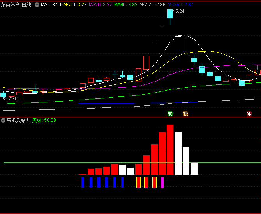The height and width of the screenshot is (214, 261).
Task: Select the 只抓妖副图 indicator name
Action: click(18, 120)
